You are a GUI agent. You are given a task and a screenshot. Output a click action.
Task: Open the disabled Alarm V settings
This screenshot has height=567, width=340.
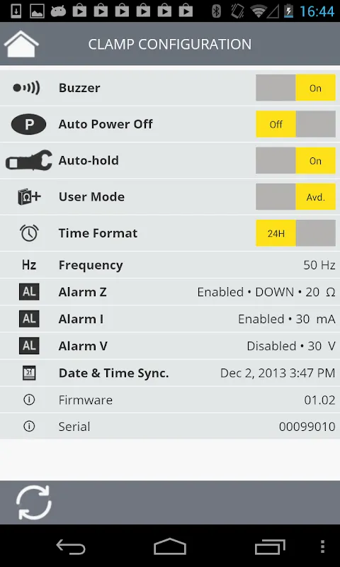[170, 346]
